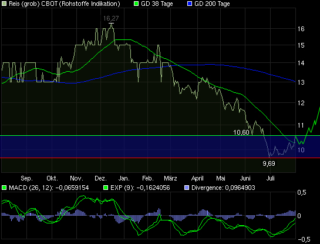This screenshot has height=244, width=320.
Task: Click the 9,69 low price label
Action: point(269,163)
